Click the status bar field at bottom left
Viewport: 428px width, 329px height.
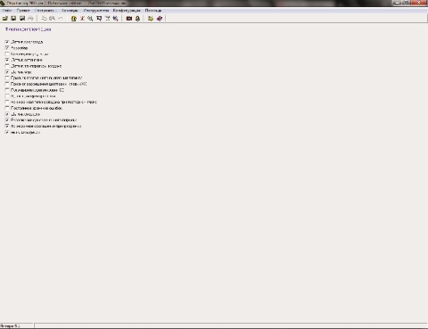click(17, 326)
